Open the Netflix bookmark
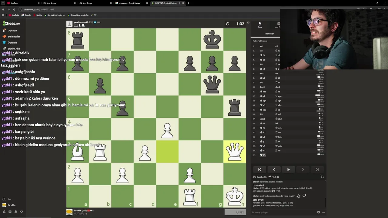The height and width of the screenshot is (218, 388). click(38, 15)
